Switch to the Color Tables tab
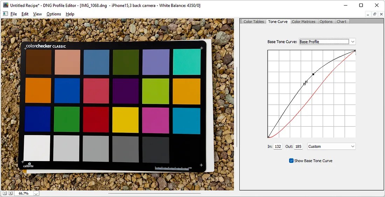The height and width of the screenshot is (197, 385). point(254,22)
